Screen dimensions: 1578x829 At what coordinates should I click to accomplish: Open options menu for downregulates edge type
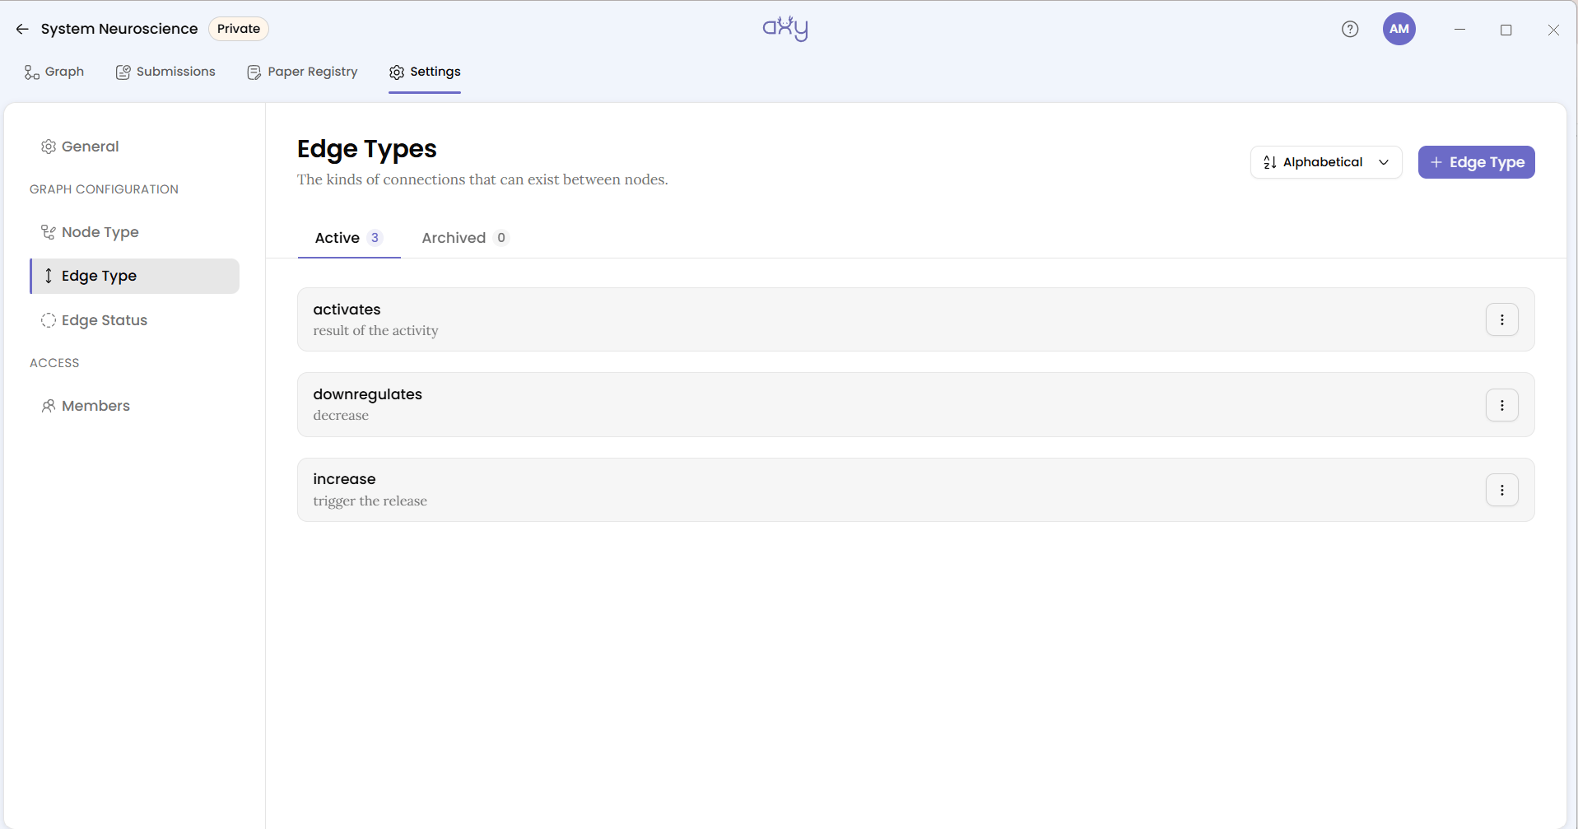click(x=1501, y=405)
